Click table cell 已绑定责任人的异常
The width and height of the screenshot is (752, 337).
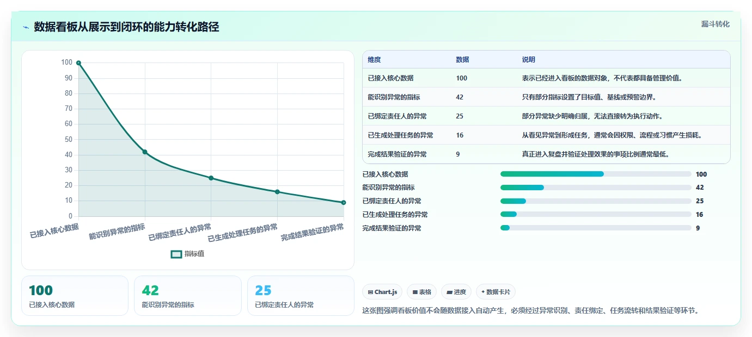[397, 116]
